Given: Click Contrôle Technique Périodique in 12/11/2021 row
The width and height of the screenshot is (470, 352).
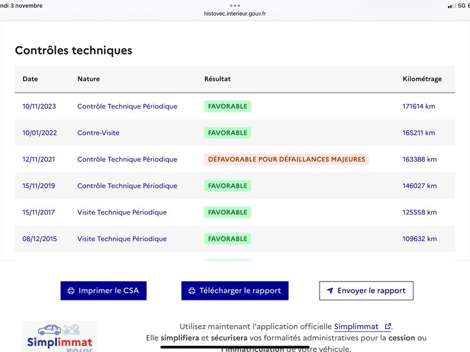Looking at the screenshot, I should click(x=127, y=159).
